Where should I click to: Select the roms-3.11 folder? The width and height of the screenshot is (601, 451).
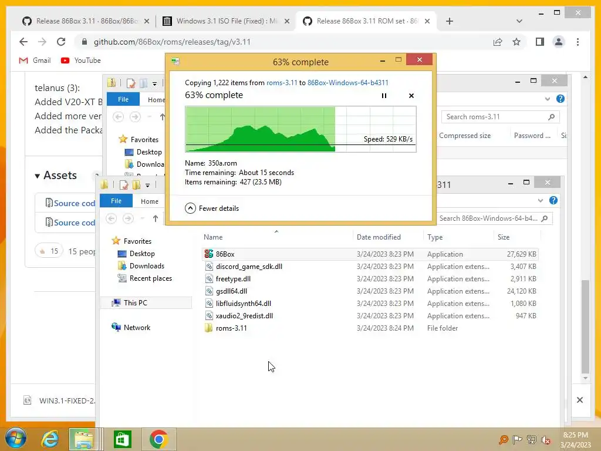(x=370, y=328)
